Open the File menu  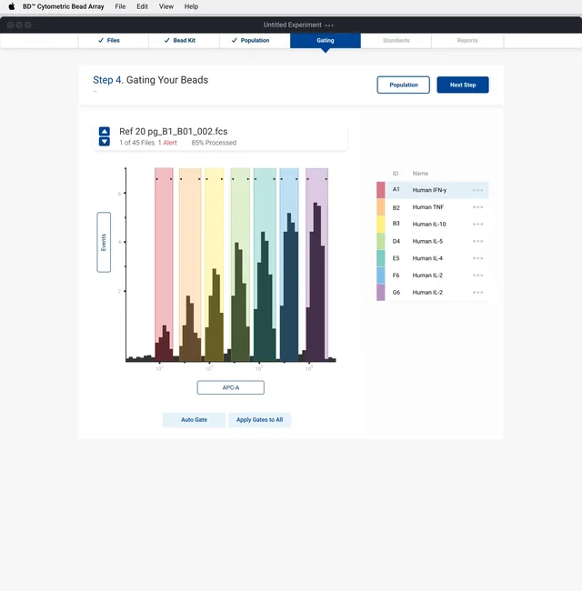120,6
